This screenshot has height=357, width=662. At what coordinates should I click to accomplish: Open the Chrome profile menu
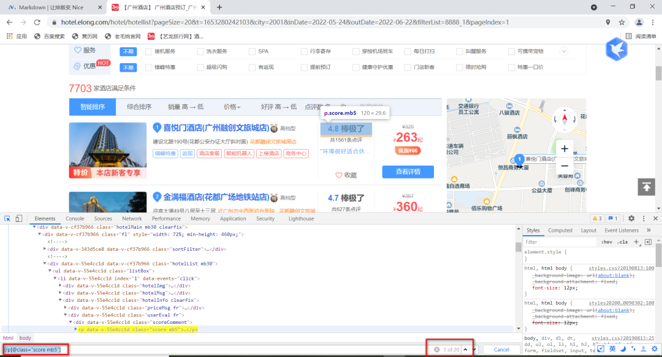click(639, 22)
